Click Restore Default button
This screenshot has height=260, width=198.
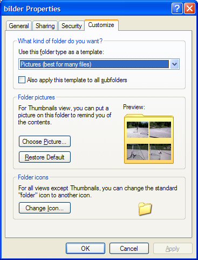pyautogui.click(x=45, y=157)
